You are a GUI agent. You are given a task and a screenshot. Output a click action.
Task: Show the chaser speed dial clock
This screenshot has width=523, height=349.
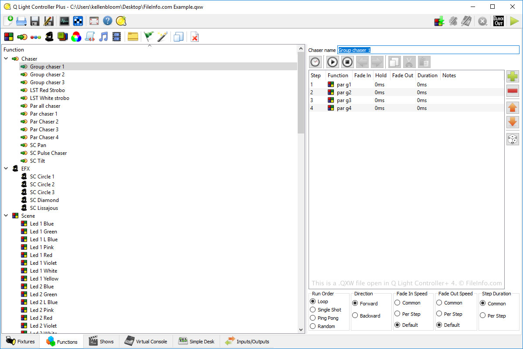(316, 62)
